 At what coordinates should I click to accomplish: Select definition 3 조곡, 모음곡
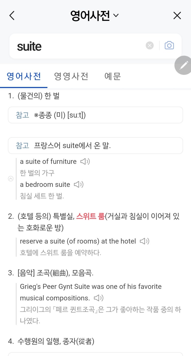coord(51,273)
